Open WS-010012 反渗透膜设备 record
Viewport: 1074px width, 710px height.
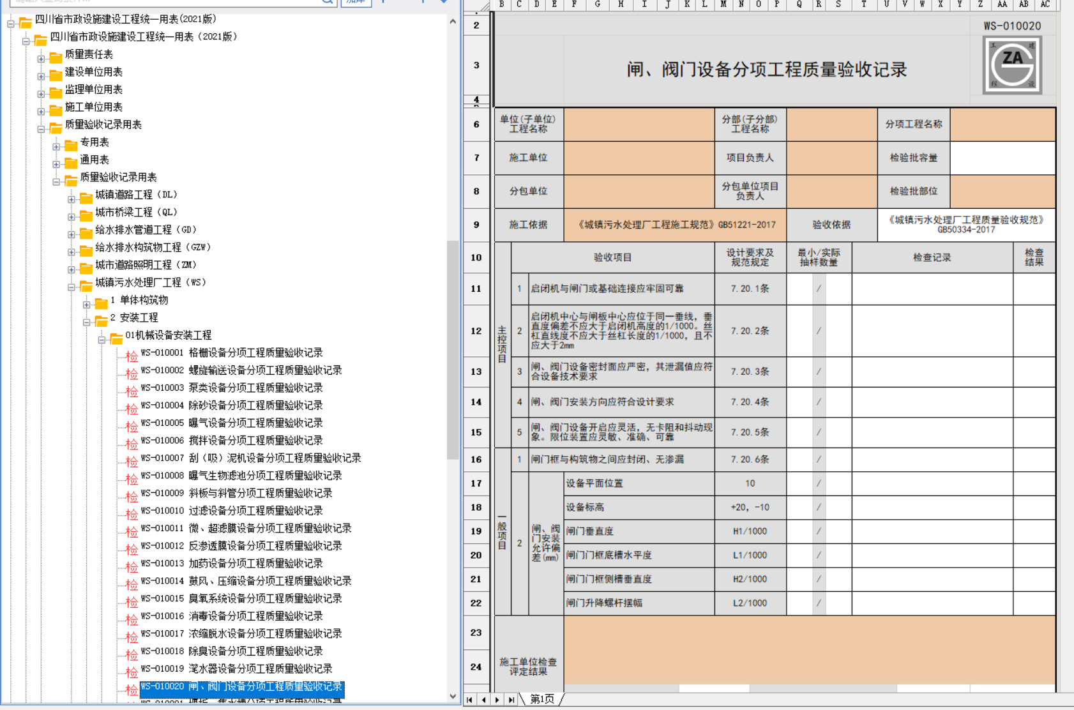[241, 546]
